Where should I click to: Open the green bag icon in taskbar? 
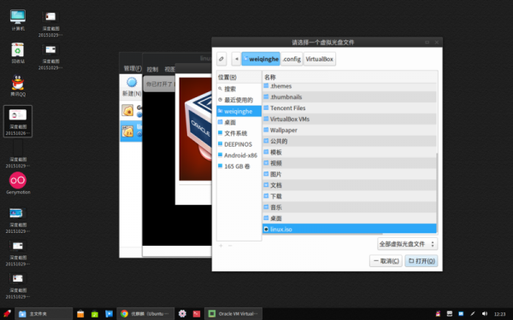pyautogui.click(x=95, y=314)
